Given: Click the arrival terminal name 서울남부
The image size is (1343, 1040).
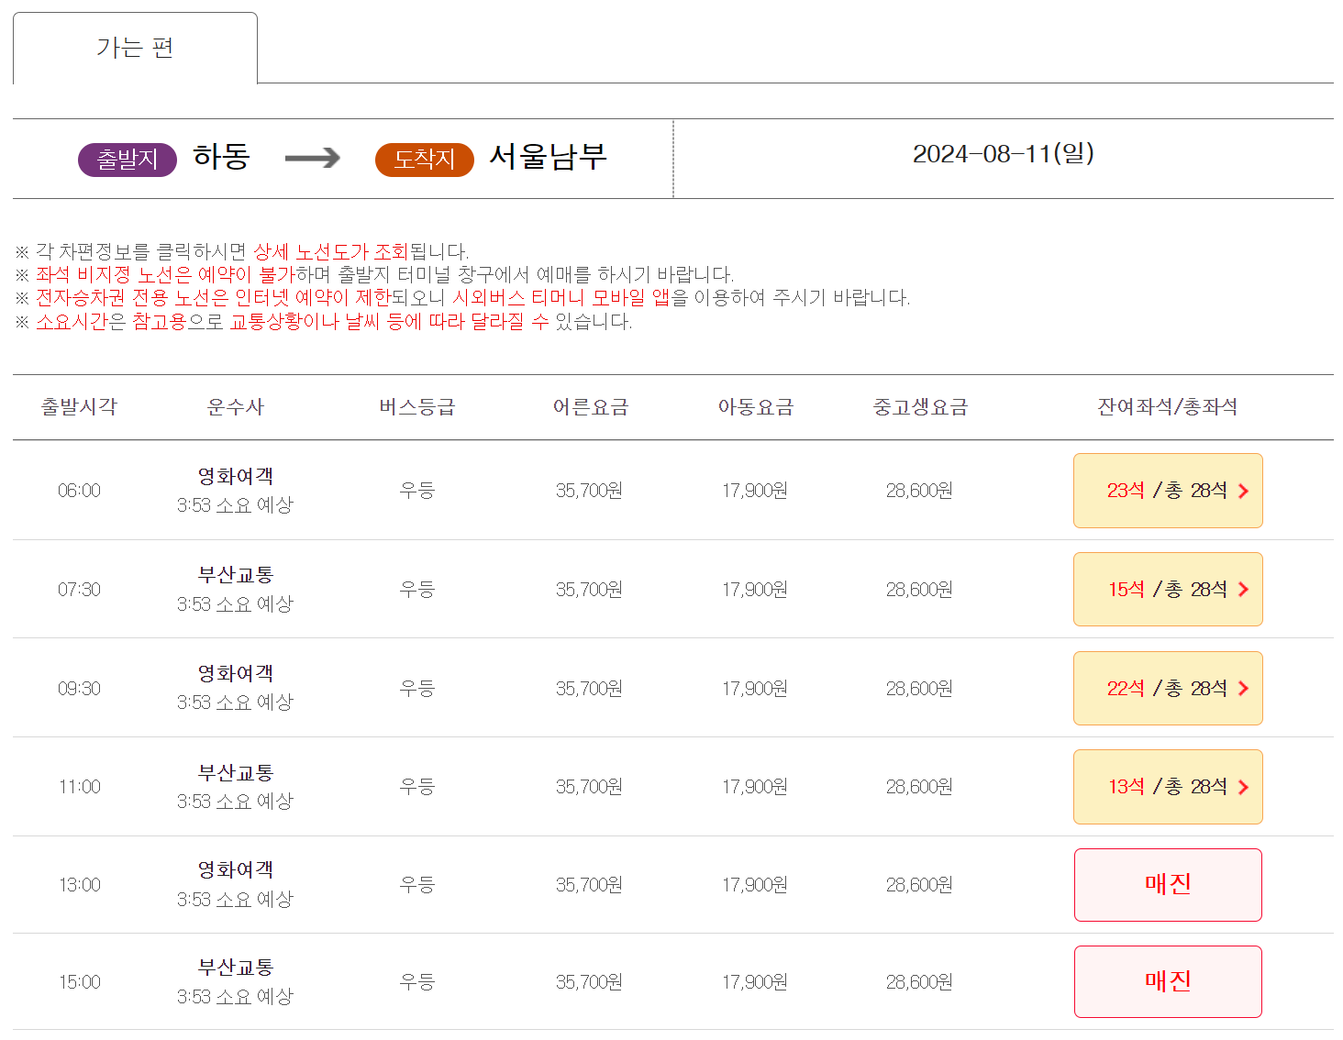Looking at the screenshot, I should tap(548, 157).
